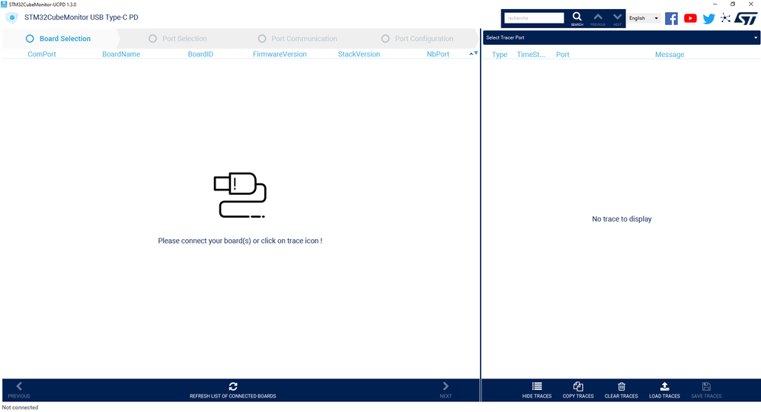The image size is (761, 412).
Task: Click the Port trace column header
Action: 562,55
